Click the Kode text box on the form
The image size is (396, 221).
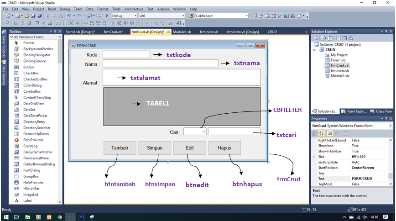tap(126, 55)
